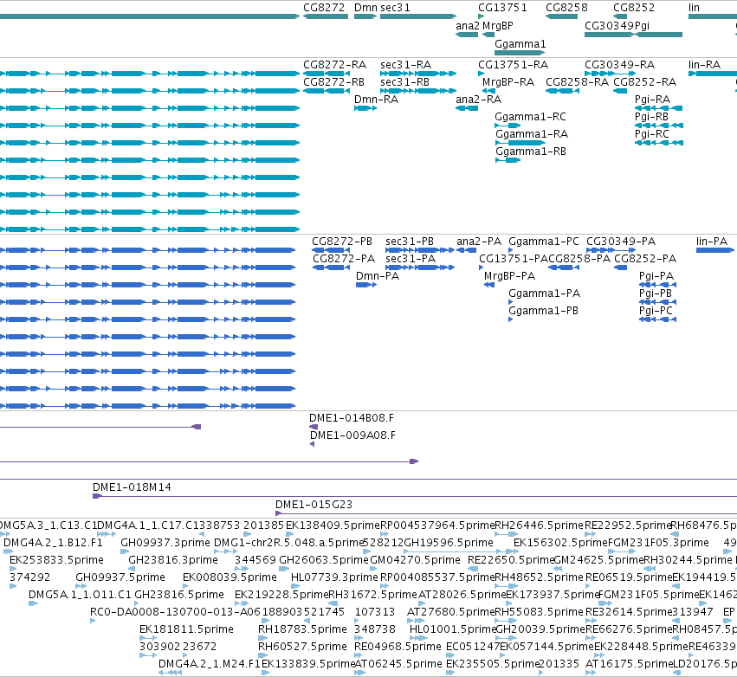Select the Pgi-RA transcript label
The width and height of the screenshot is (737, 677).
652,100
